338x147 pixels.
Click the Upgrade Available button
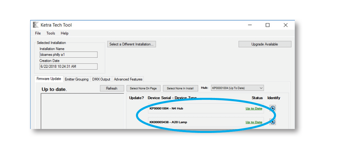[265, 44]
